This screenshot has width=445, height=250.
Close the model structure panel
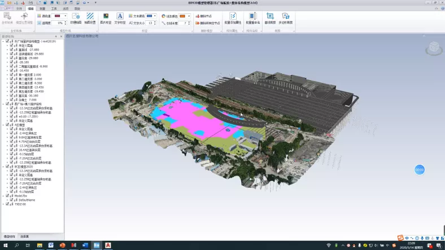61,36
